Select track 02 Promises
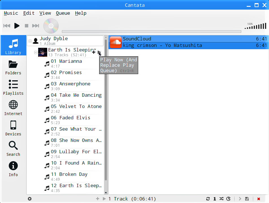 coord(73,75)
